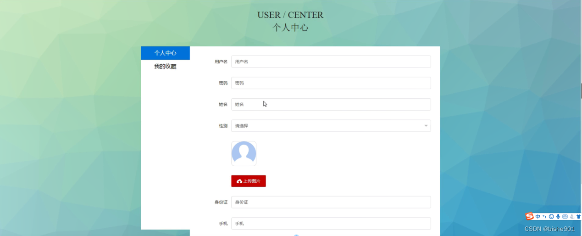Image resolution: width=582 pixels, height=236 pixels.
Task: Click into the 手机 input field
Action: (x=331, y=224)
